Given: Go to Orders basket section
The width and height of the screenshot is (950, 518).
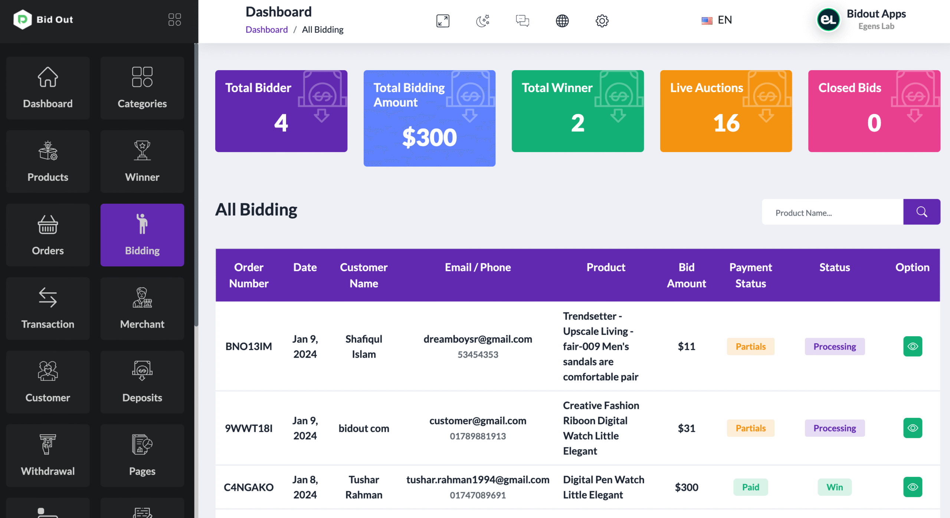Looking at the screenshot, I should tap(48, 235).
